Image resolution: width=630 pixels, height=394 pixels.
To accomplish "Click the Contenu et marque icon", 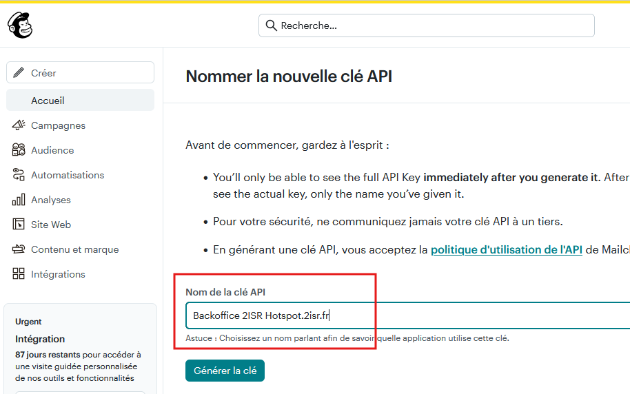I will click(x=19, y=249).
